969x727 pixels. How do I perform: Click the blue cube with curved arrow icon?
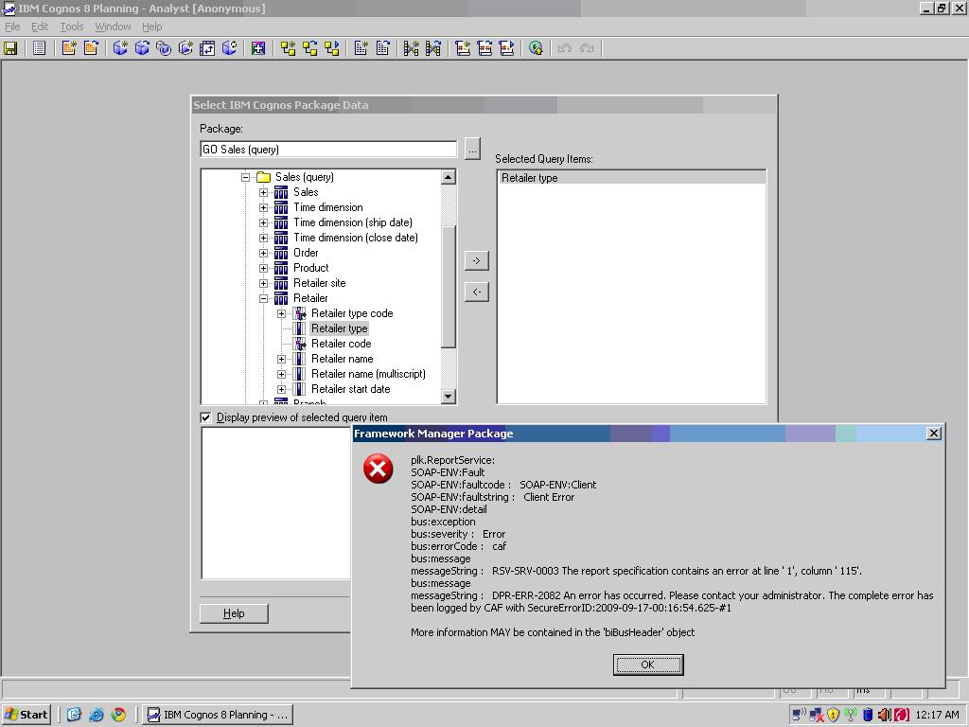pyautogui.click(x=142, y=48)
